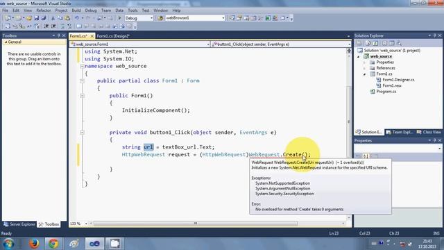Select Form1.resx in Solution Explorer
This screenshot has width=444, height=250.
[x=392, y=85]
